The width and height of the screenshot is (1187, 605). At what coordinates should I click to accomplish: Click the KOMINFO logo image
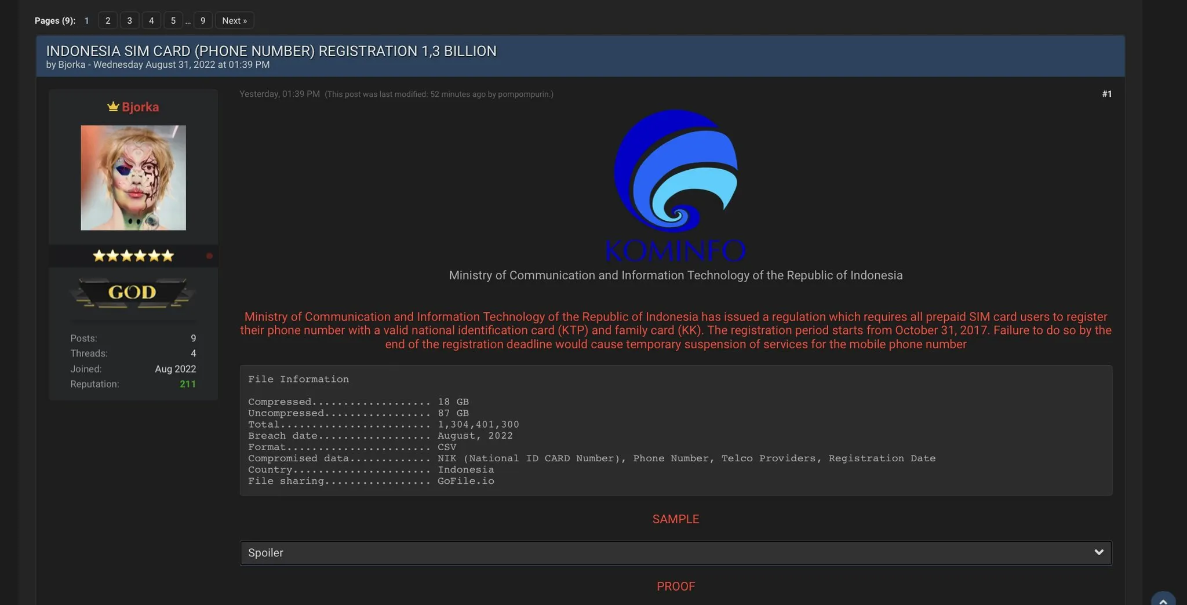click(675, 185)
